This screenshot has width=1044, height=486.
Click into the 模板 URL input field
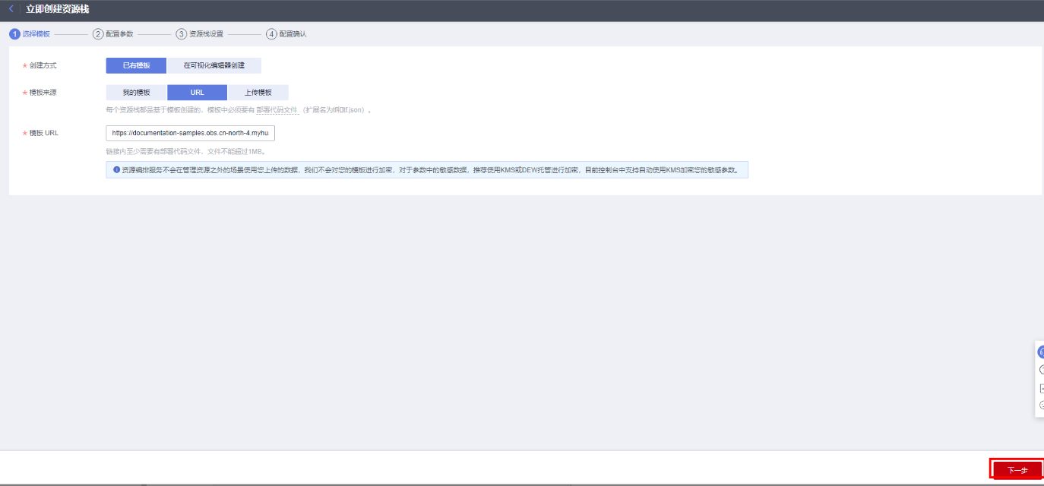(190, 133)
